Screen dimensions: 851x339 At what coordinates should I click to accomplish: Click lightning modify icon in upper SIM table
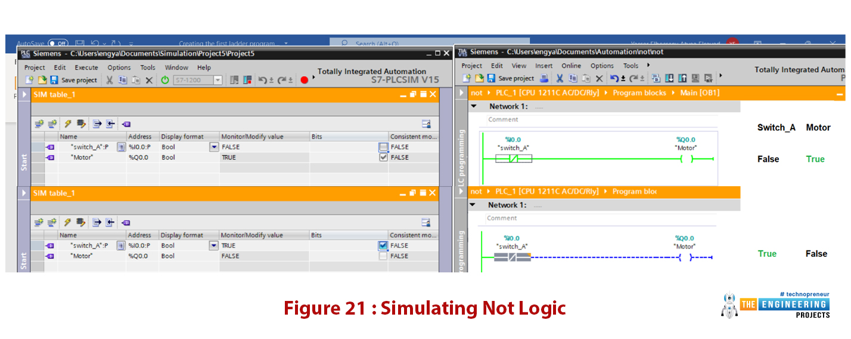67,124
